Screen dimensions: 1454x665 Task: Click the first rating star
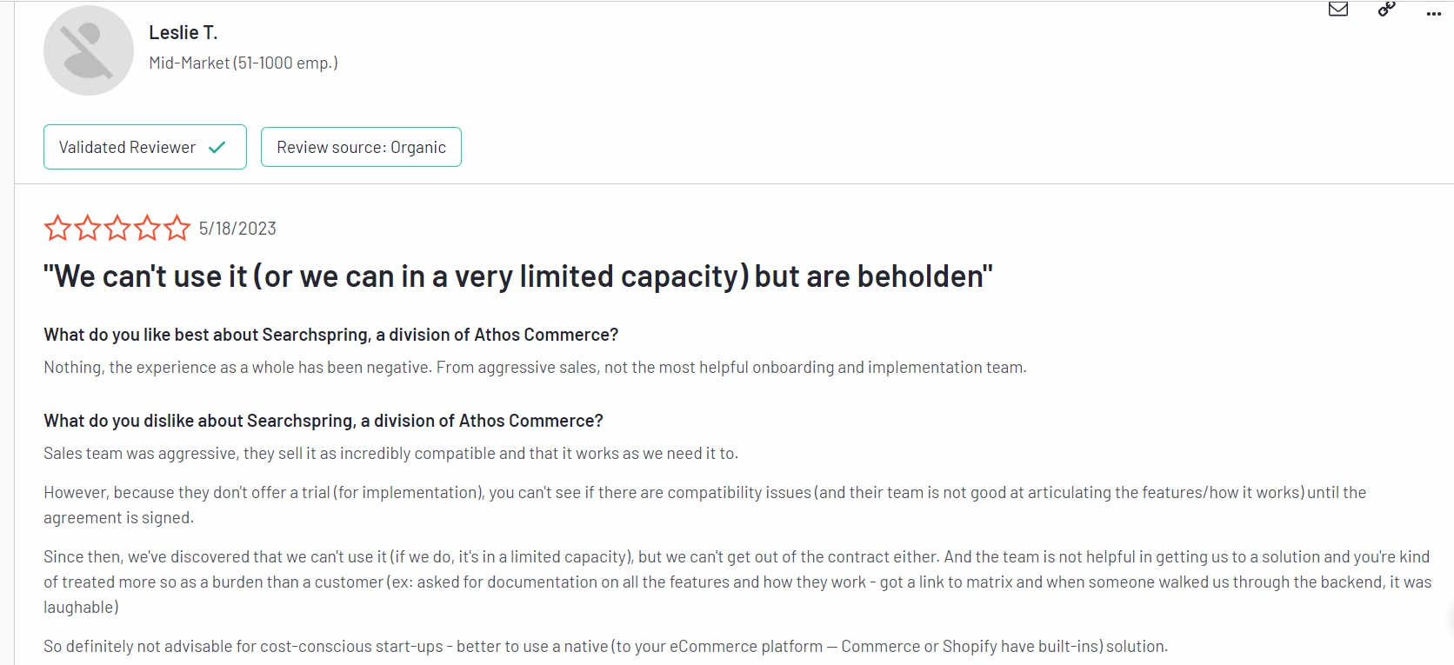pos(57,228)
